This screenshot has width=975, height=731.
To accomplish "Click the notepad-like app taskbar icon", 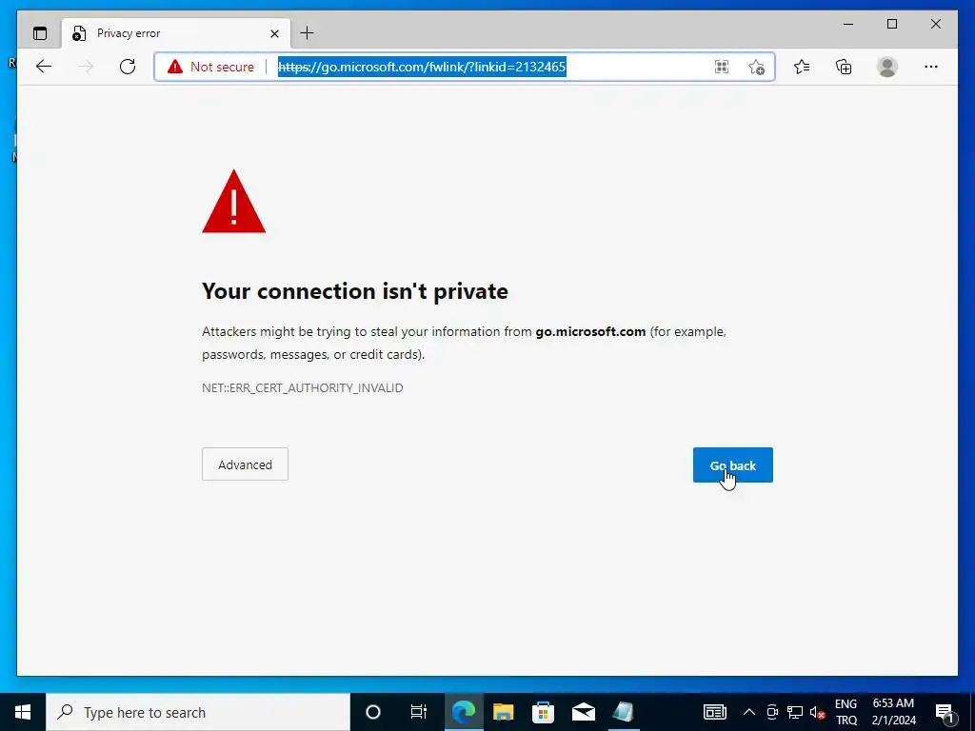I will tap(623, 712).
